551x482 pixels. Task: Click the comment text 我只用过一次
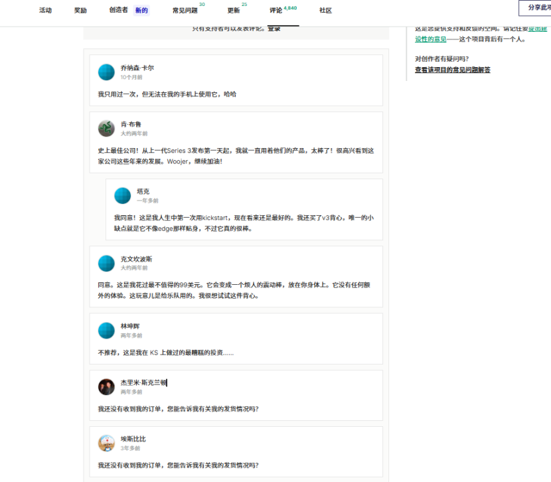[167, 94]
